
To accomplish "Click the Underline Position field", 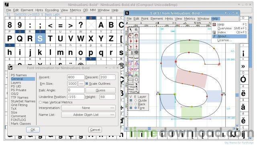I will [x=76, y=97].
